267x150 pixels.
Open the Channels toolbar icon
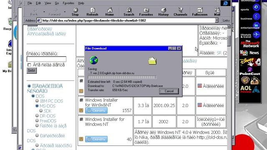click(x=181, y=12)
